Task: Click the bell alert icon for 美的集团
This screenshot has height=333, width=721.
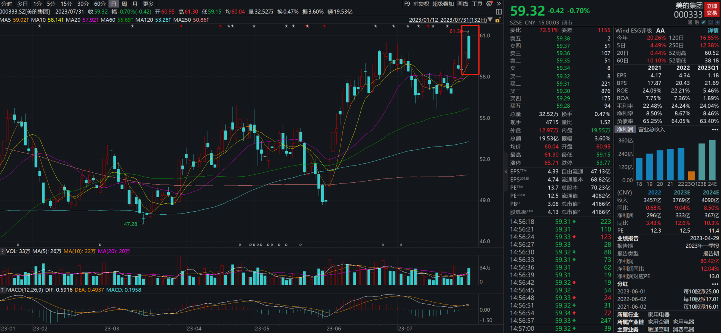Action: point(710,22)
